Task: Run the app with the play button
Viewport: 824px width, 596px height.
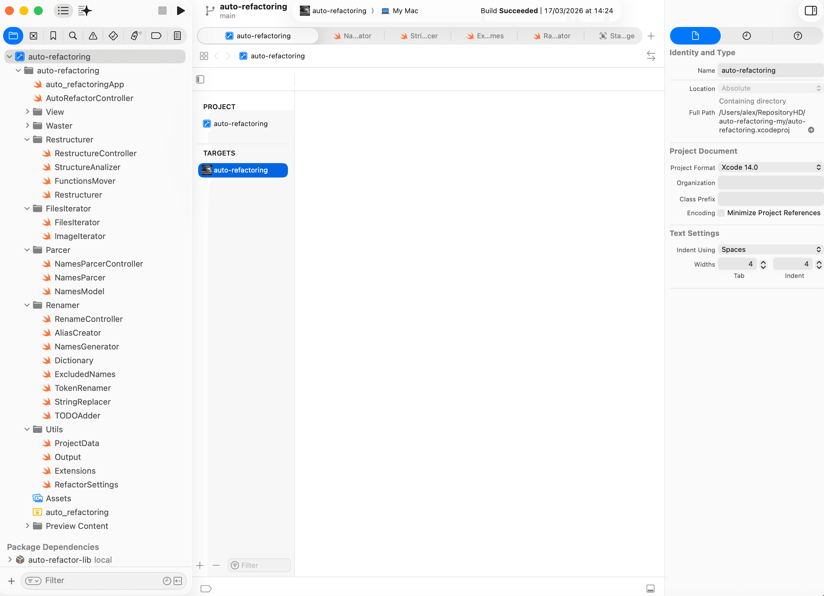Action: (181, 11)
